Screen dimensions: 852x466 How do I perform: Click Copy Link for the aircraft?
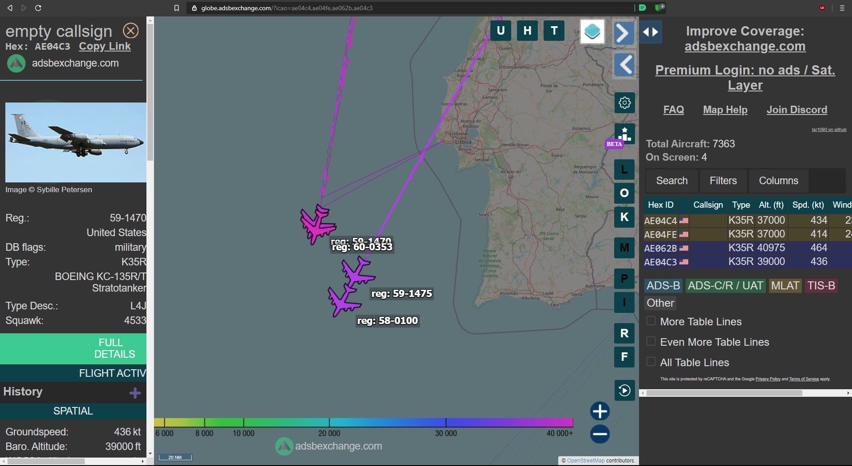[x=105, y=46]
